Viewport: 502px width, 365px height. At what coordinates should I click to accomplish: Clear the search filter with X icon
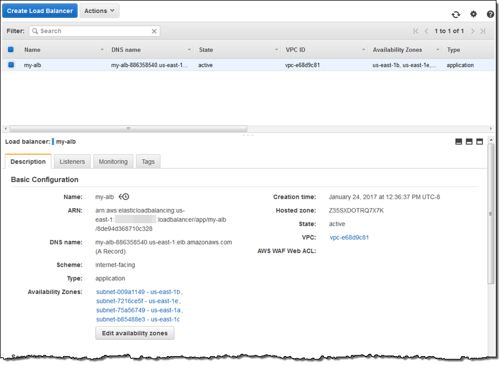click(x=155, y=31)
